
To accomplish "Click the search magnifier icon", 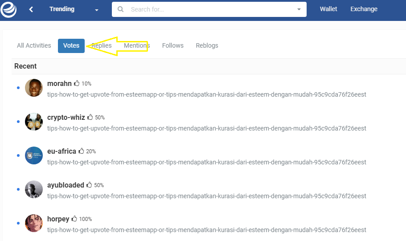I will [120, 9].
